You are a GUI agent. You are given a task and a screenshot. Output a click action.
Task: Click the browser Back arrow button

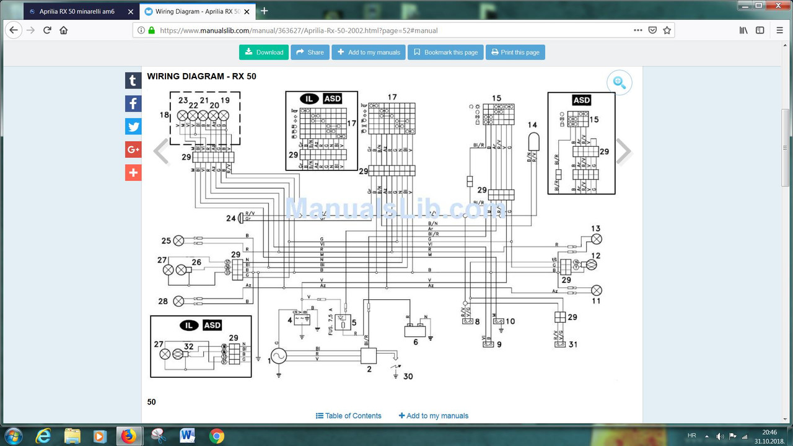(14, 30)
